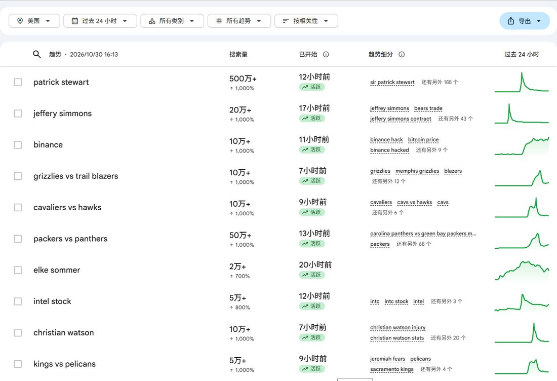Open the binance hack related query
Image resolution: width=557 pixels, height=381 pixels.
386,140
